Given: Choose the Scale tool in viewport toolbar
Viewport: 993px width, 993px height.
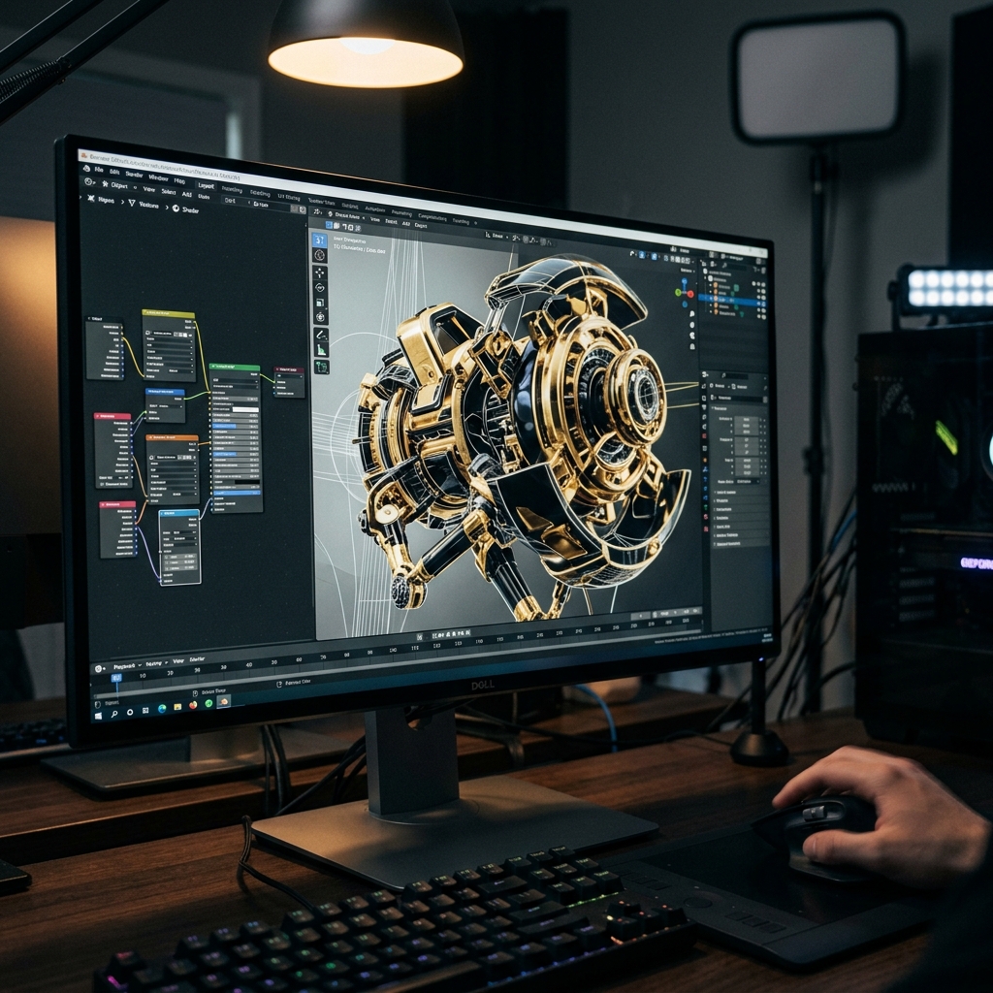Looking at the screenshot, I should pos(320,303).
